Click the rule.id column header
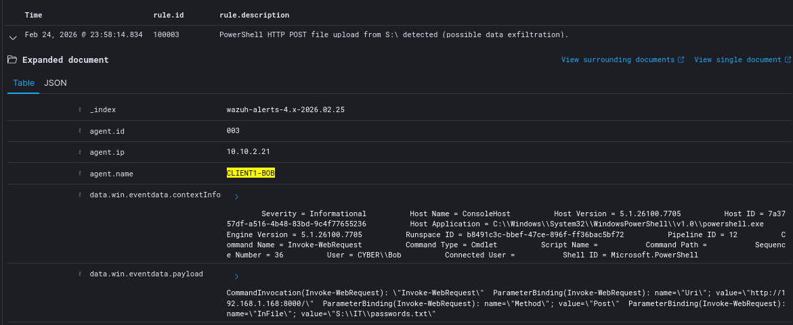This screenshot has height=325, width=793. [x=169, y=15]
